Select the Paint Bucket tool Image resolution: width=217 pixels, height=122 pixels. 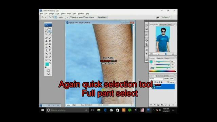tap(50, 44)
